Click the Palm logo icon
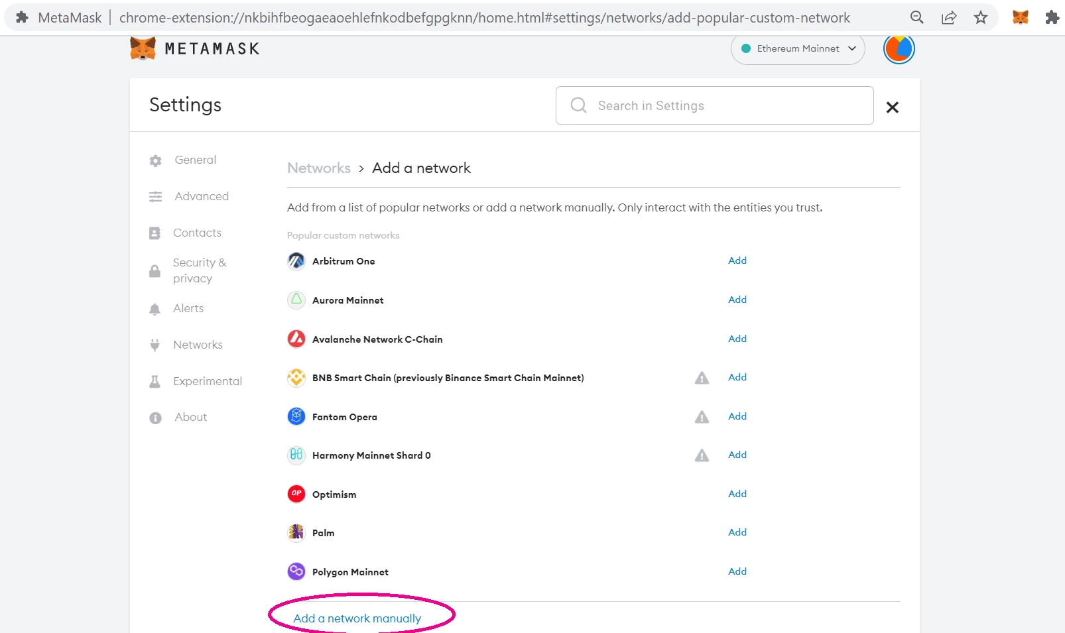This screenshot has height=633, width=1065. coord(296,532)
